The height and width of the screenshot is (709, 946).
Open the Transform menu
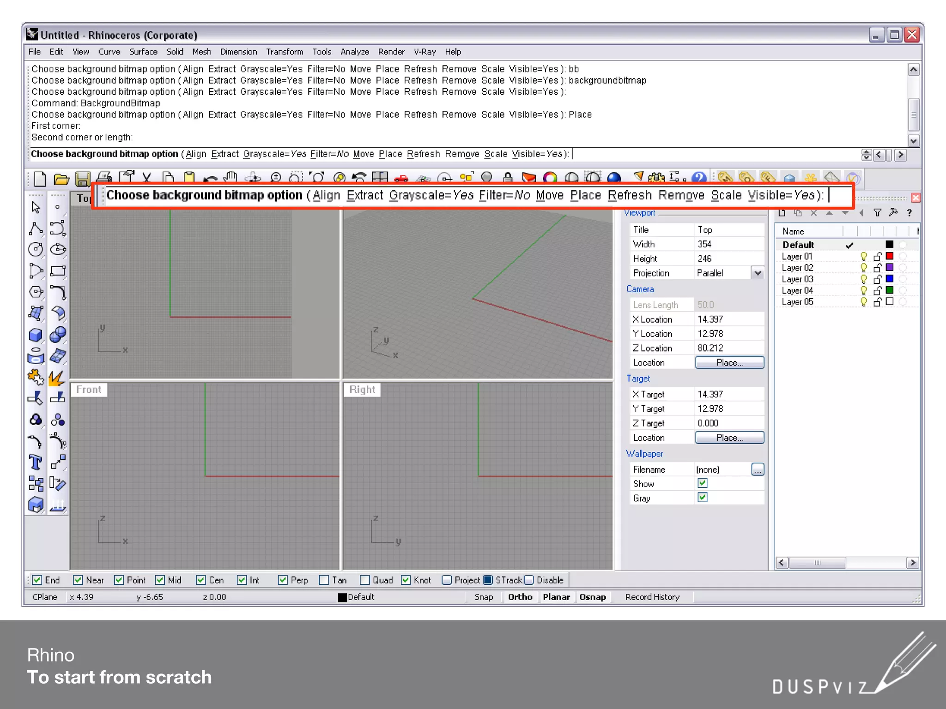[285, 52]
